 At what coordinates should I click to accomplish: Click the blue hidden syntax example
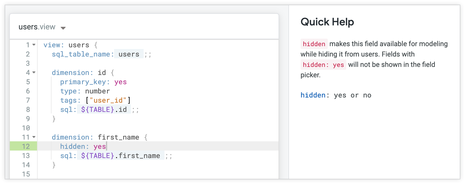point(313,95)
